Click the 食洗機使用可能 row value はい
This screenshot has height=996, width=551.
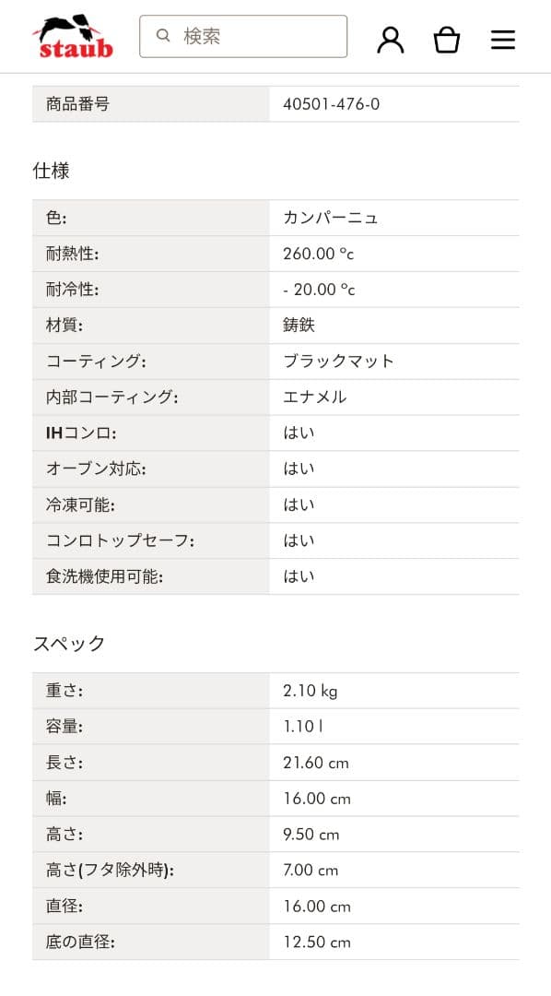pyautogui.click(x=297, y=576)
